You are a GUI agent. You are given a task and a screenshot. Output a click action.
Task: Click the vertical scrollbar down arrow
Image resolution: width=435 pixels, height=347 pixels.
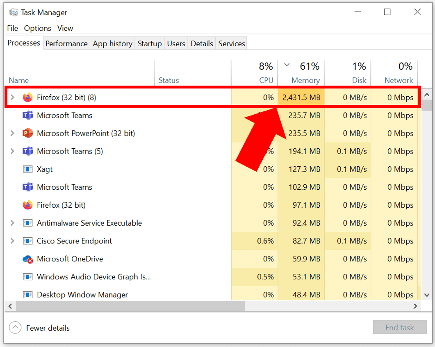click(x=427, y=295)
